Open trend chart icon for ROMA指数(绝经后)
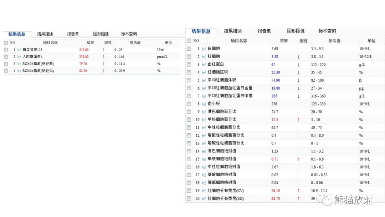 click(x=19, y=71)
